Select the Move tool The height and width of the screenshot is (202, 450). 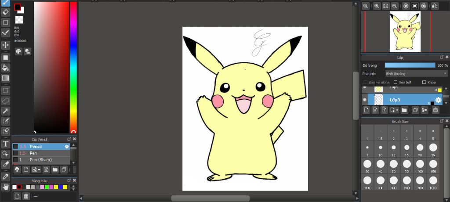click(x=6, y=45)
